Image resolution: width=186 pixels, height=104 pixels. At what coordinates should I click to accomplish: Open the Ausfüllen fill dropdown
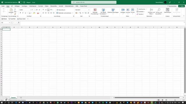(x=141, y=12)
